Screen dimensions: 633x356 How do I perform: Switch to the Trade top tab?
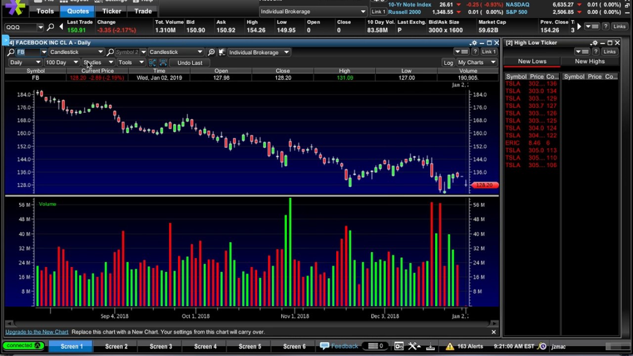pyautogui.click(x=143, y=11)
